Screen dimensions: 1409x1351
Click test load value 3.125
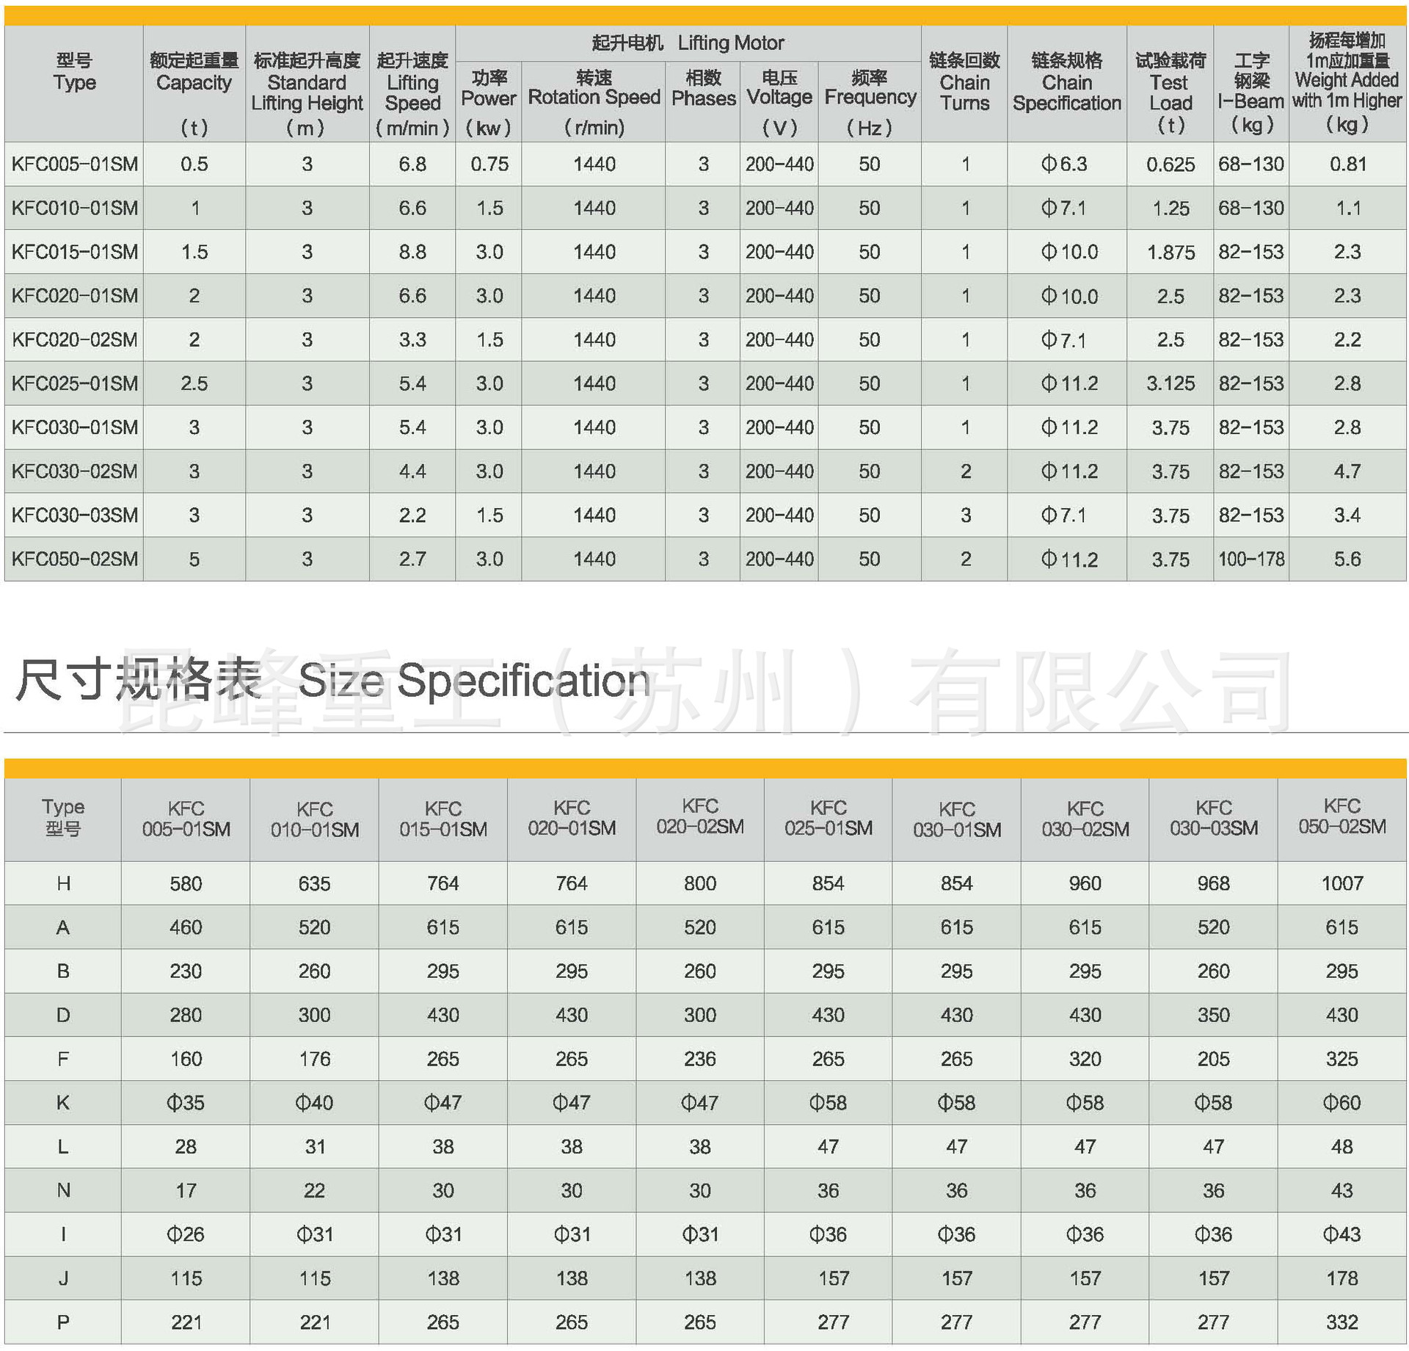1170,383
